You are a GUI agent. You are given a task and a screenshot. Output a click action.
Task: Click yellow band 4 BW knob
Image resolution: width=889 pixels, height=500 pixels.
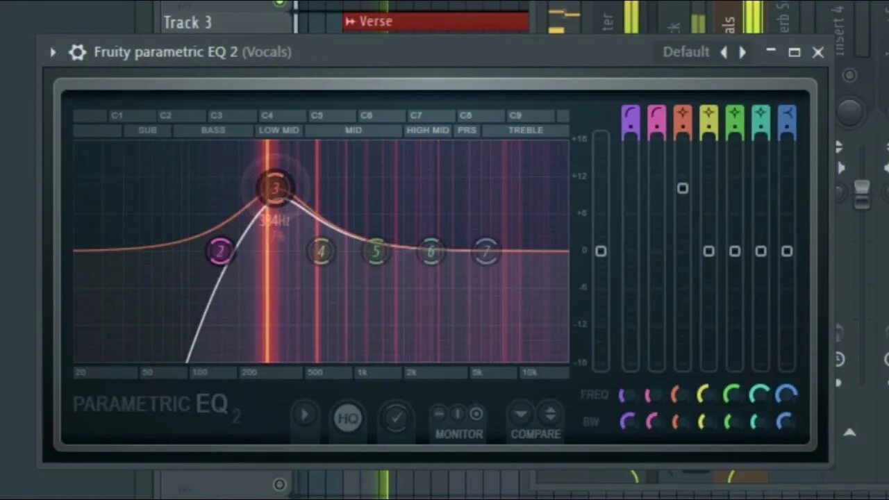(707, 421)
